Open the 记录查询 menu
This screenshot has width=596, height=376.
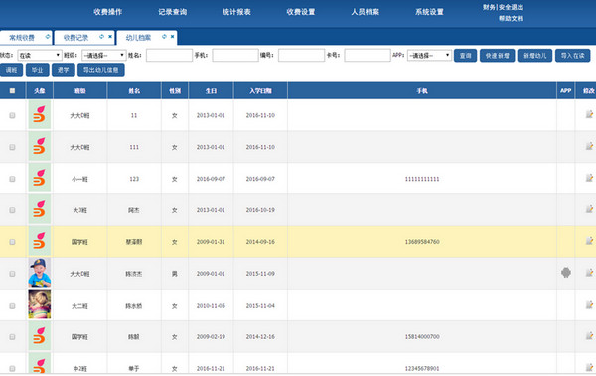[x=172, y=12]
